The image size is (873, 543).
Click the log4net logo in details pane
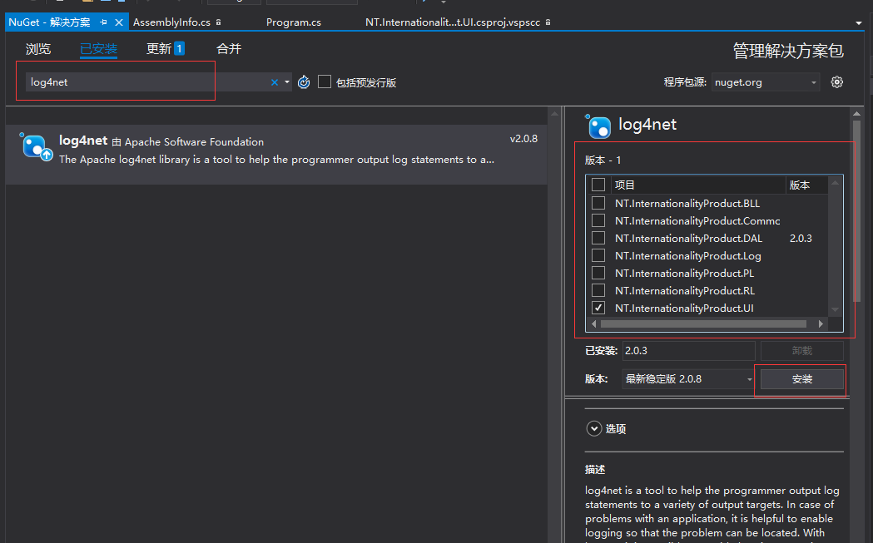pyautogui.click(x=599, y=126)
